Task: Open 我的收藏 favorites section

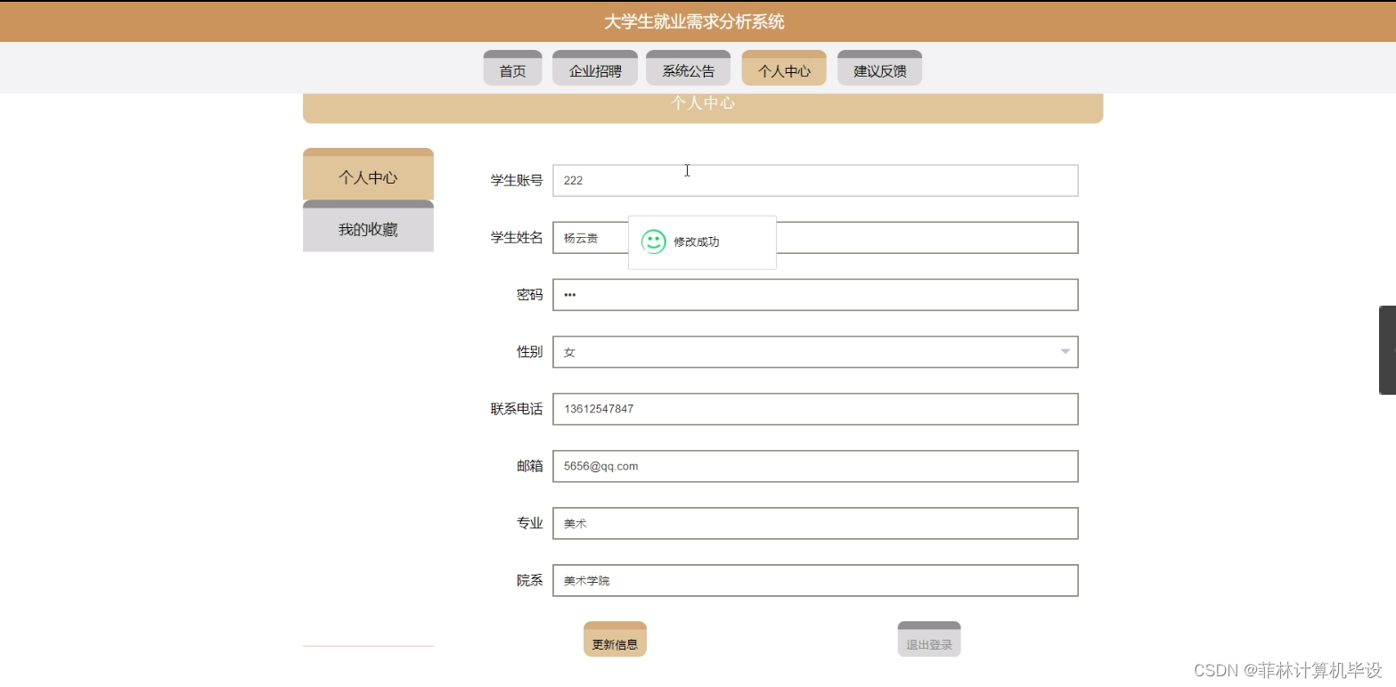Action: (368, 228)
